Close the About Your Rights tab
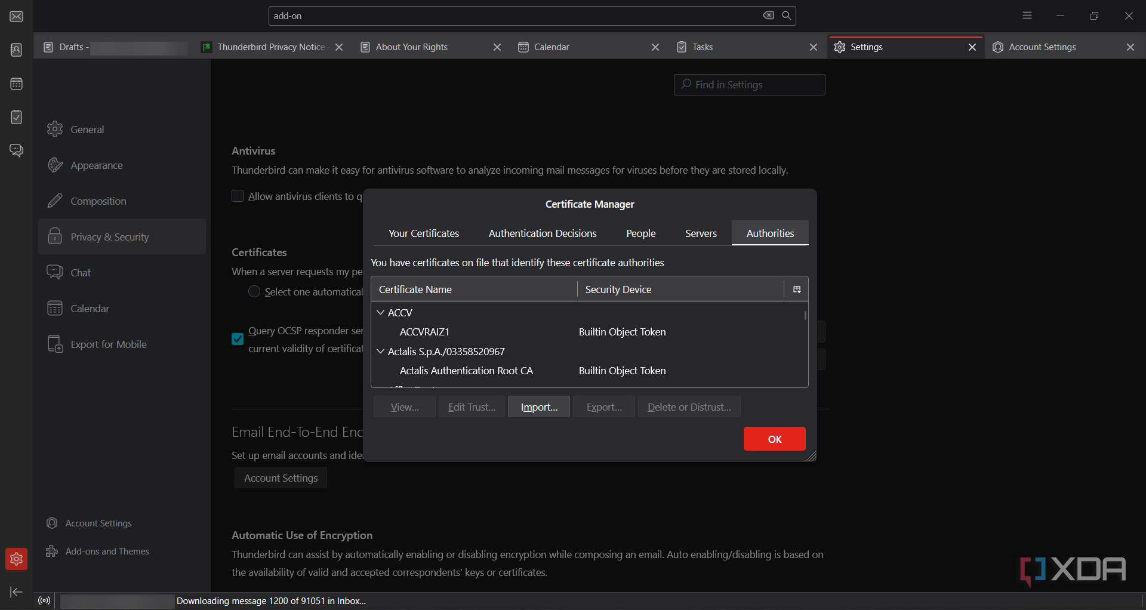The height and width of the screenshot is (610, 1146). pyautogui.click(x=497, y=47)
